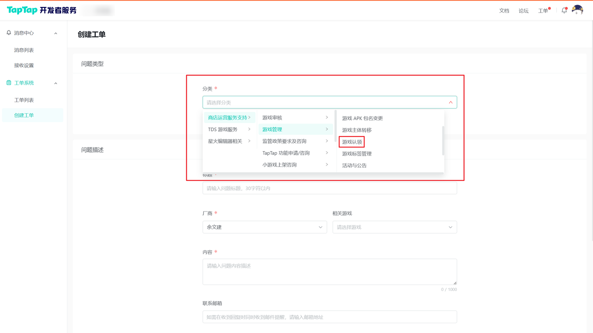Image resolution: width=593 pixels, height=333 pixels.
Task: Click the notification bell icon in header
Action: click(x=564, y=11)
